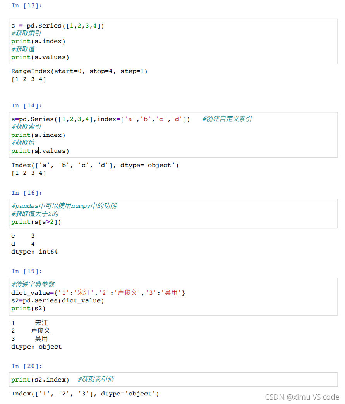Click the print(s2) line
Screen dimensions: 345x404
pyautogui.click(x=28, y=308)
